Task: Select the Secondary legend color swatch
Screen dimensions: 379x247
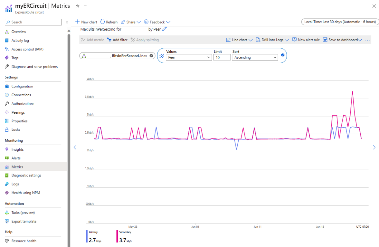Action: 117,236
